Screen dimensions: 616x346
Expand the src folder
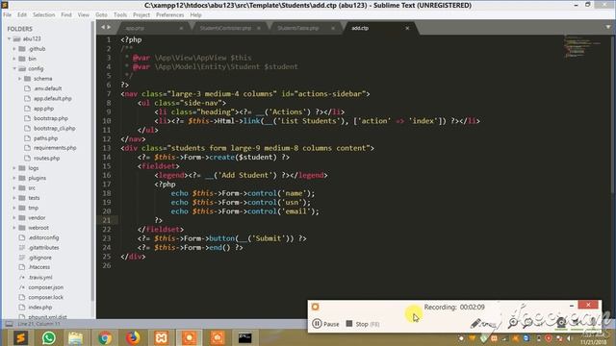[x=14, y=188]
